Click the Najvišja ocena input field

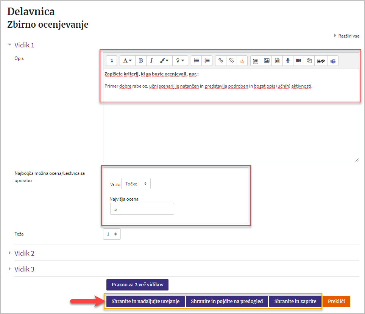(142, 209)
